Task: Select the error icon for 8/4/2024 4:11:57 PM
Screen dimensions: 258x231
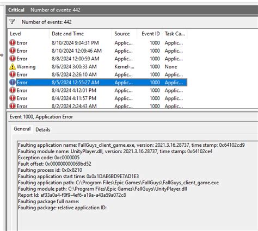Action: click(x=13, y=98)
